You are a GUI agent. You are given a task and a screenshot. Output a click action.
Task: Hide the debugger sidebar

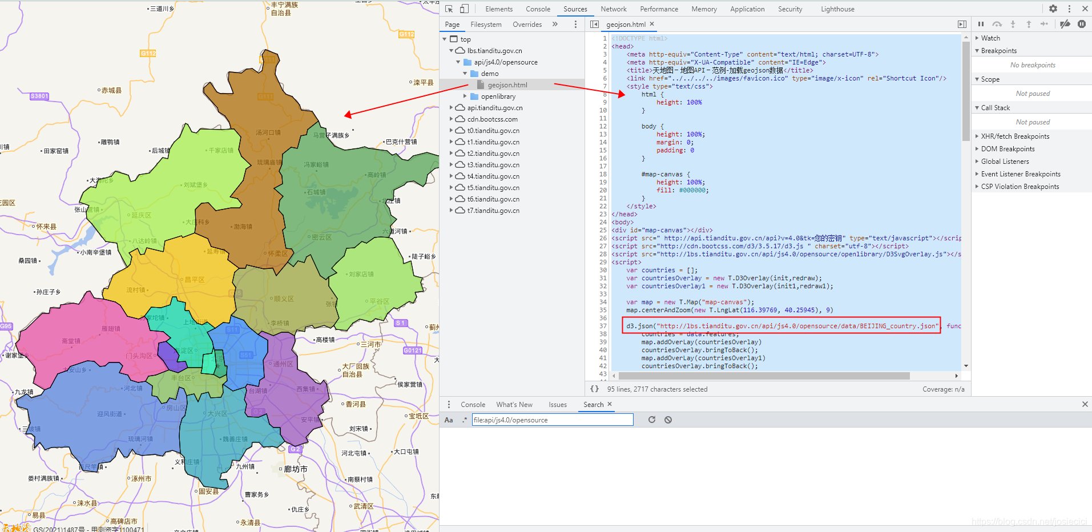pos(962,25)
